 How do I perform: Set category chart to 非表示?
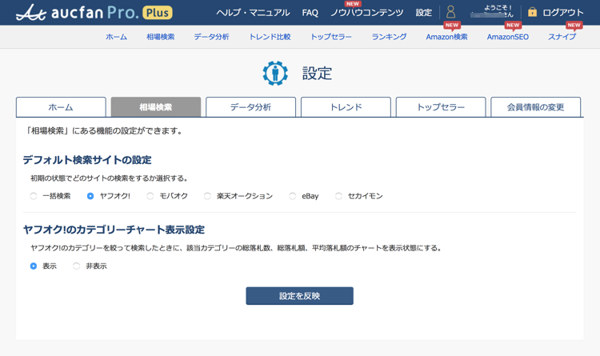(77, 266)
